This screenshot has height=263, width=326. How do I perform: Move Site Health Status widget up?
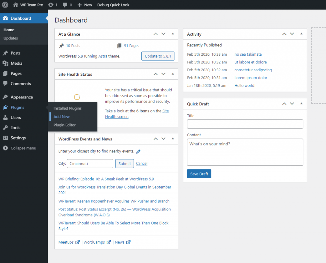[155, 74]
